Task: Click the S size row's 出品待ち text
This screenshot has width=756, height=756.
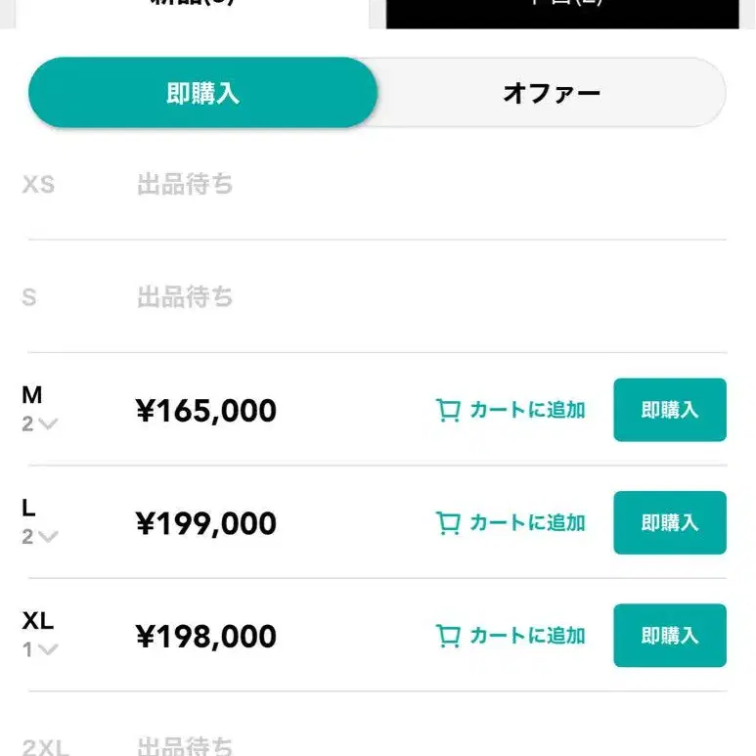Action: [185, 296]
